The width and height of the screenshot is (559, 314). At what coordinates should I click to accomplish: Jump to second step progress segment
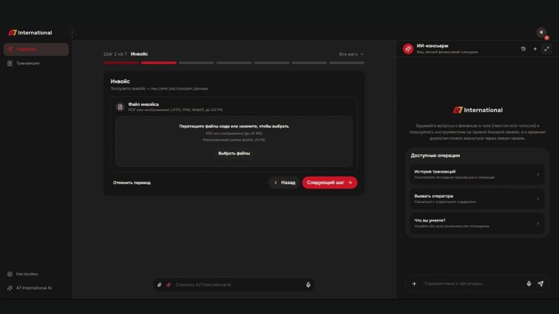[158, 63]
